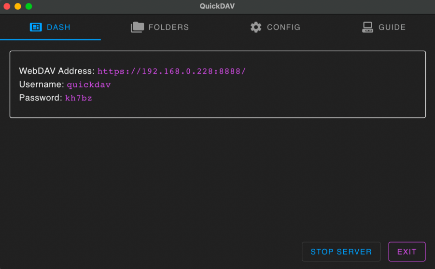Open the GUIDE tab label

[x=392, y=27]
